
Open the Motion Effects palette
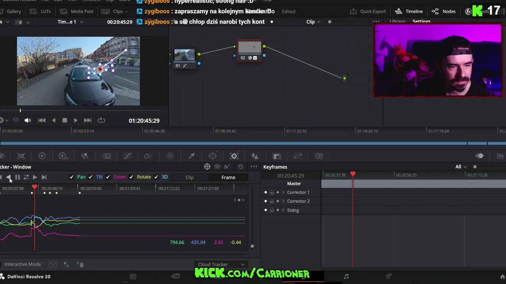click(x=106, y=156)
